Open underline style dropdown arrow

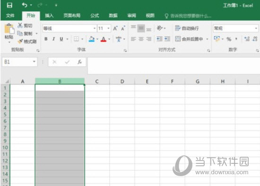67,39
